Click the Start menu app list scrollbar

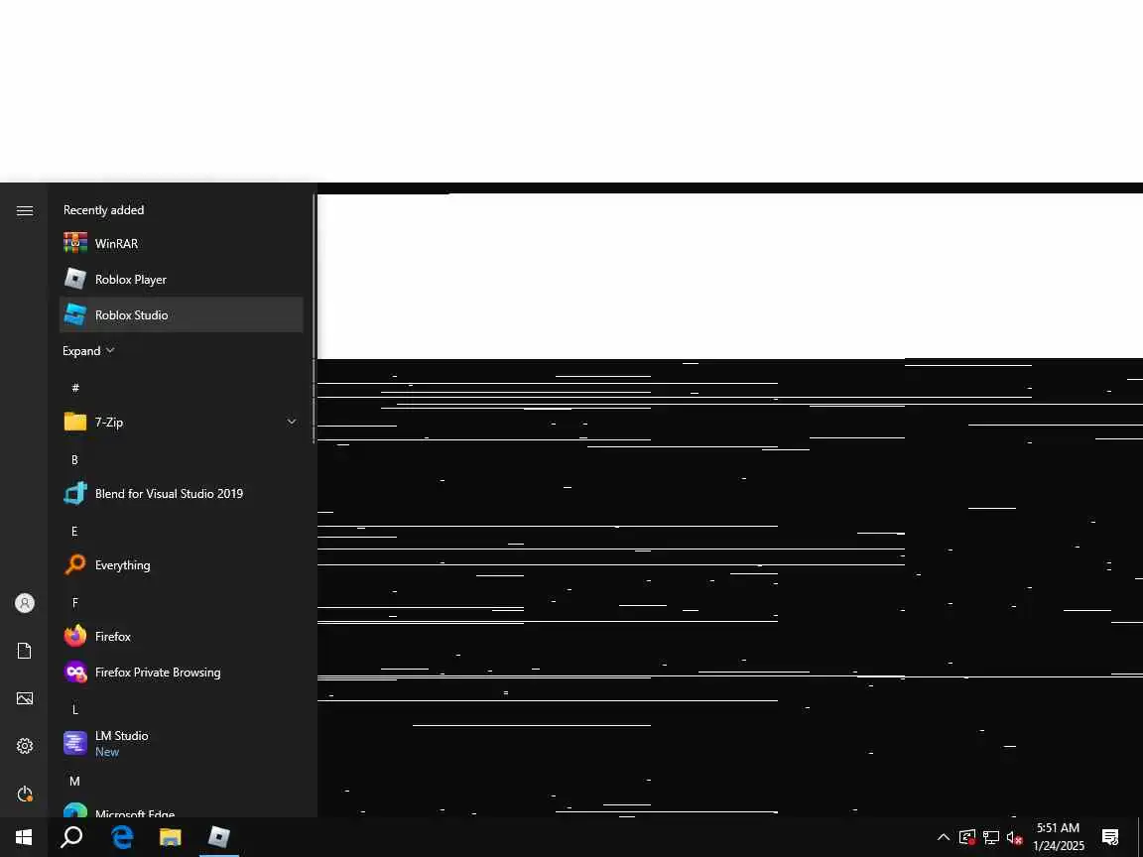315,318
